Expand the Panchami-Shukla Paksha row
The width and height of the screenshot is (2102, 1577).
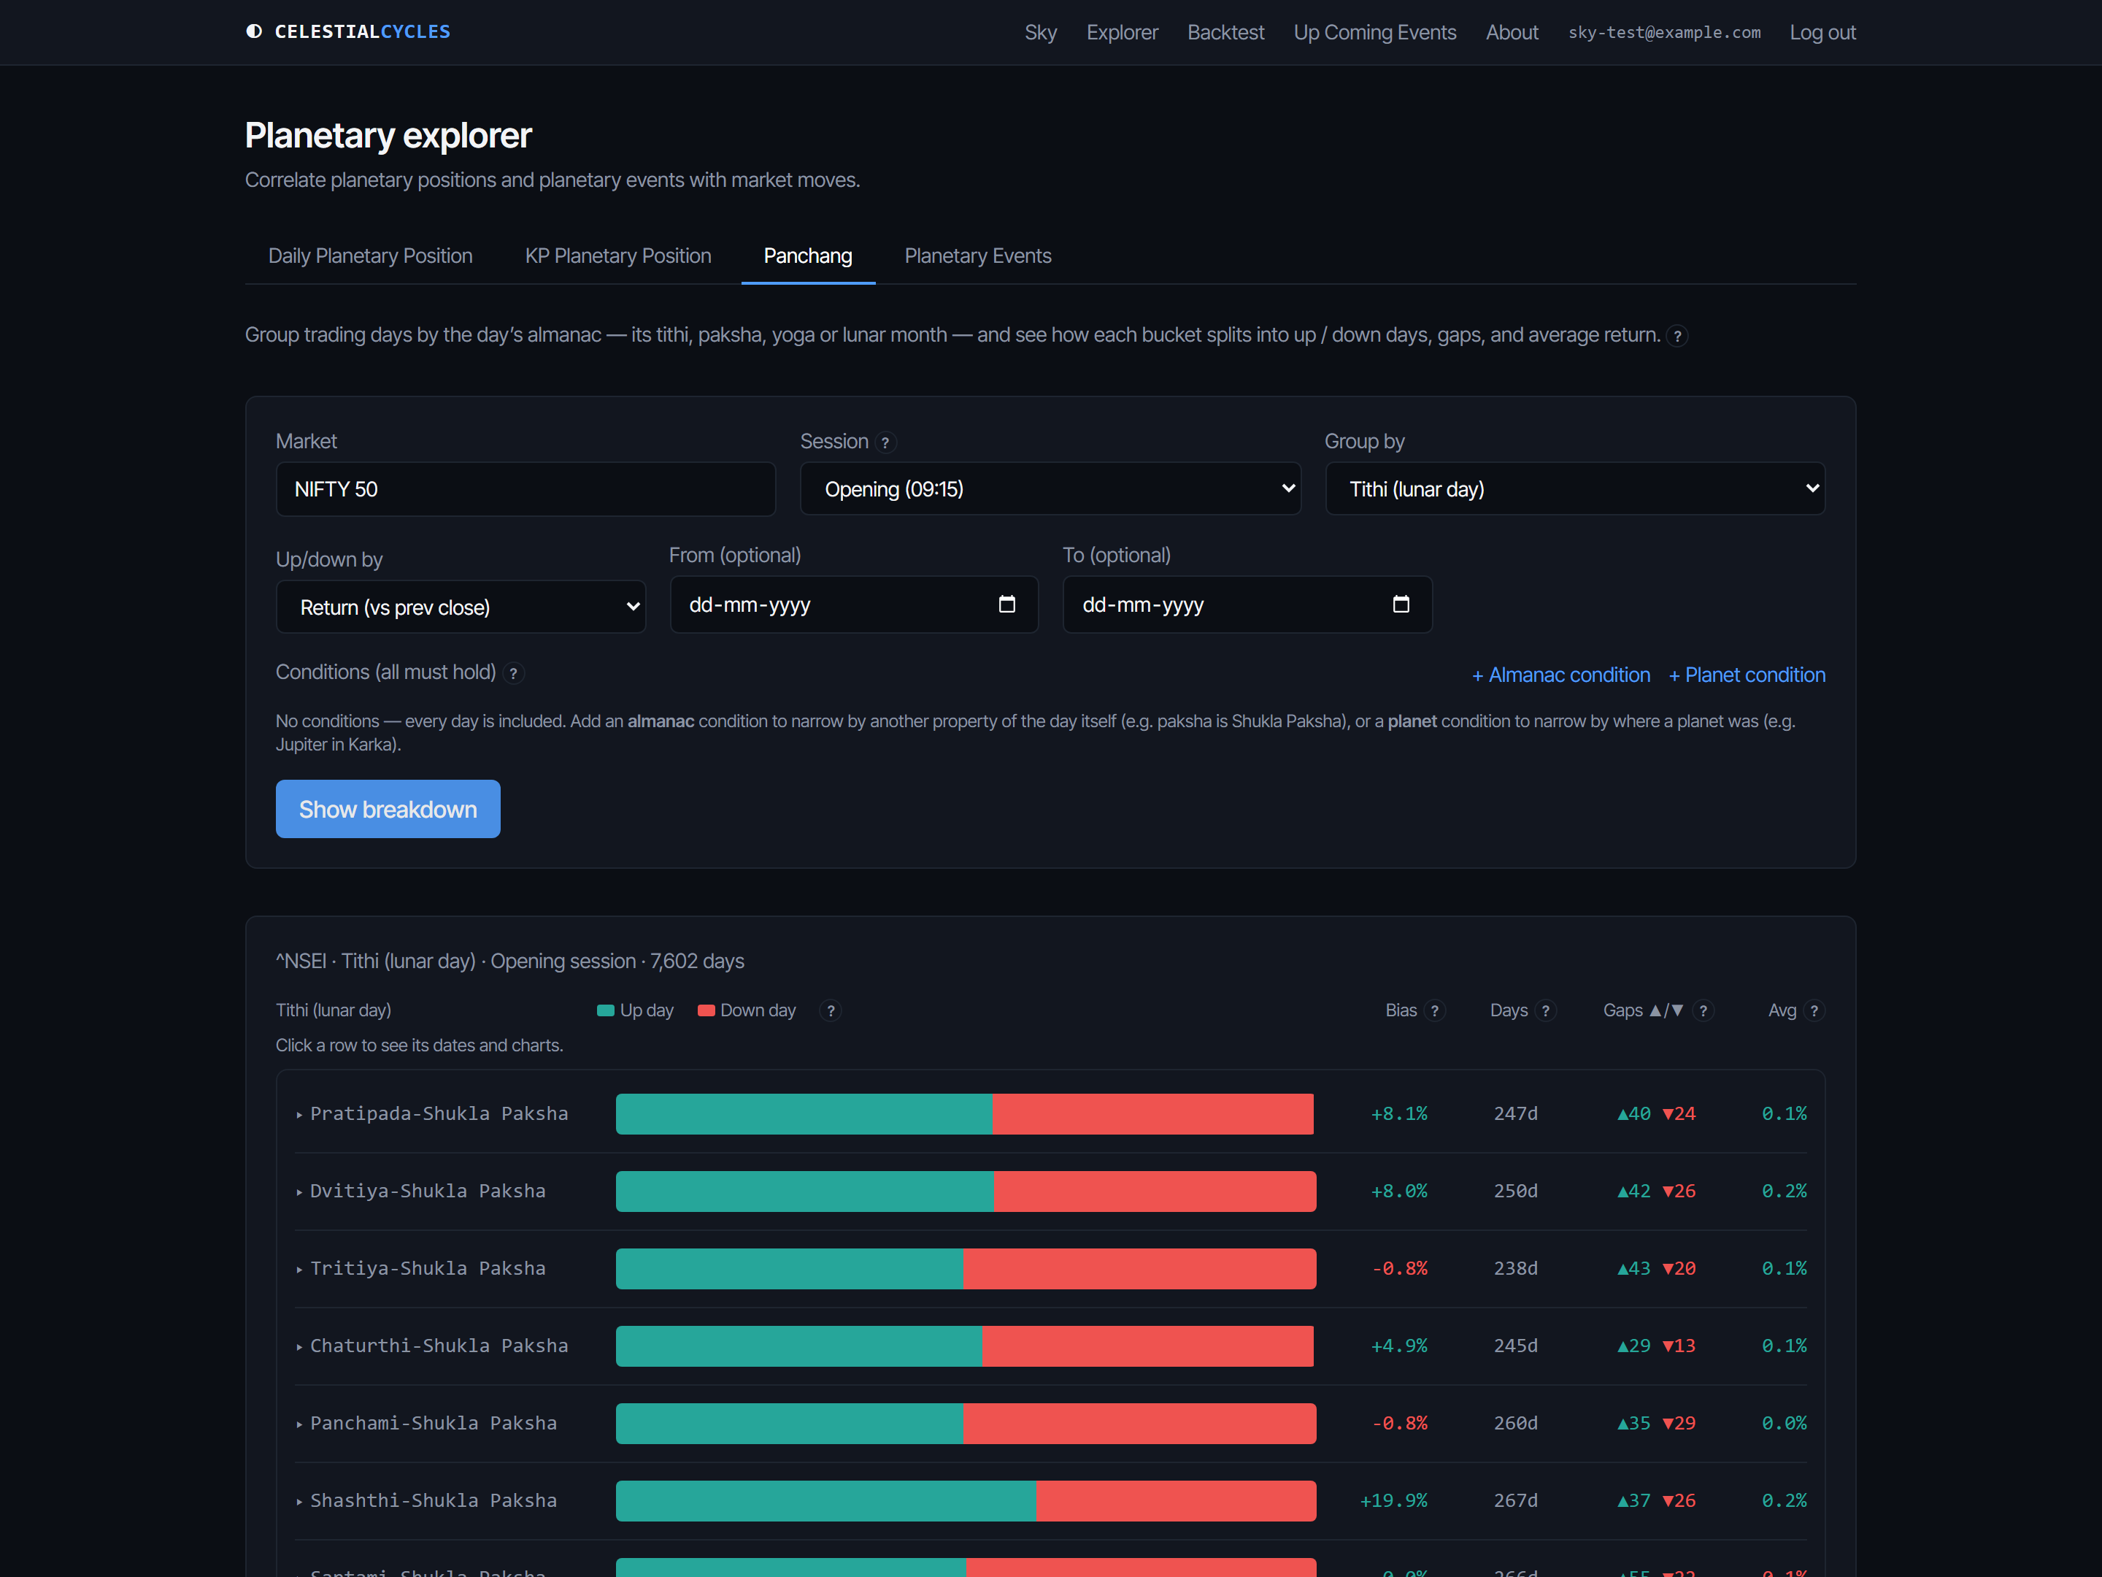pos(1050,1423)
